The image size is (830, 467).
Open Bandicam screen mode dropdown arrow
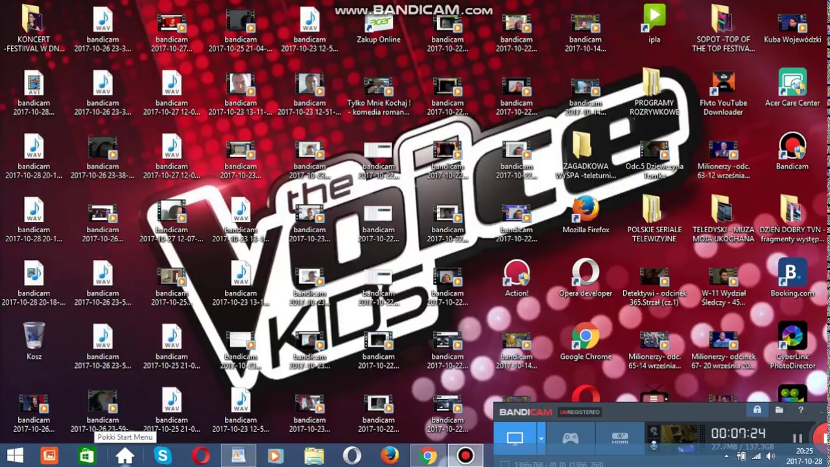click(541, 438)
